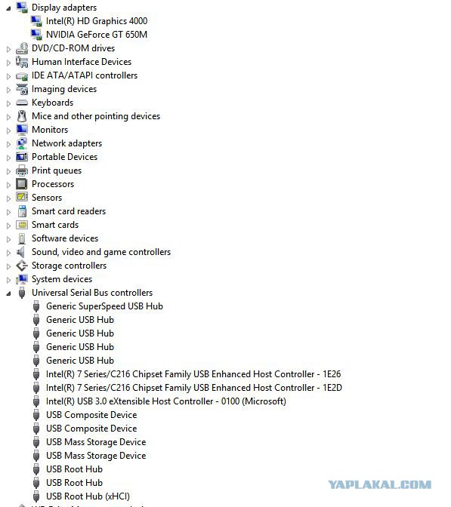
Task: Click the Smart card readers icon
Action: (x=22, y=211)
